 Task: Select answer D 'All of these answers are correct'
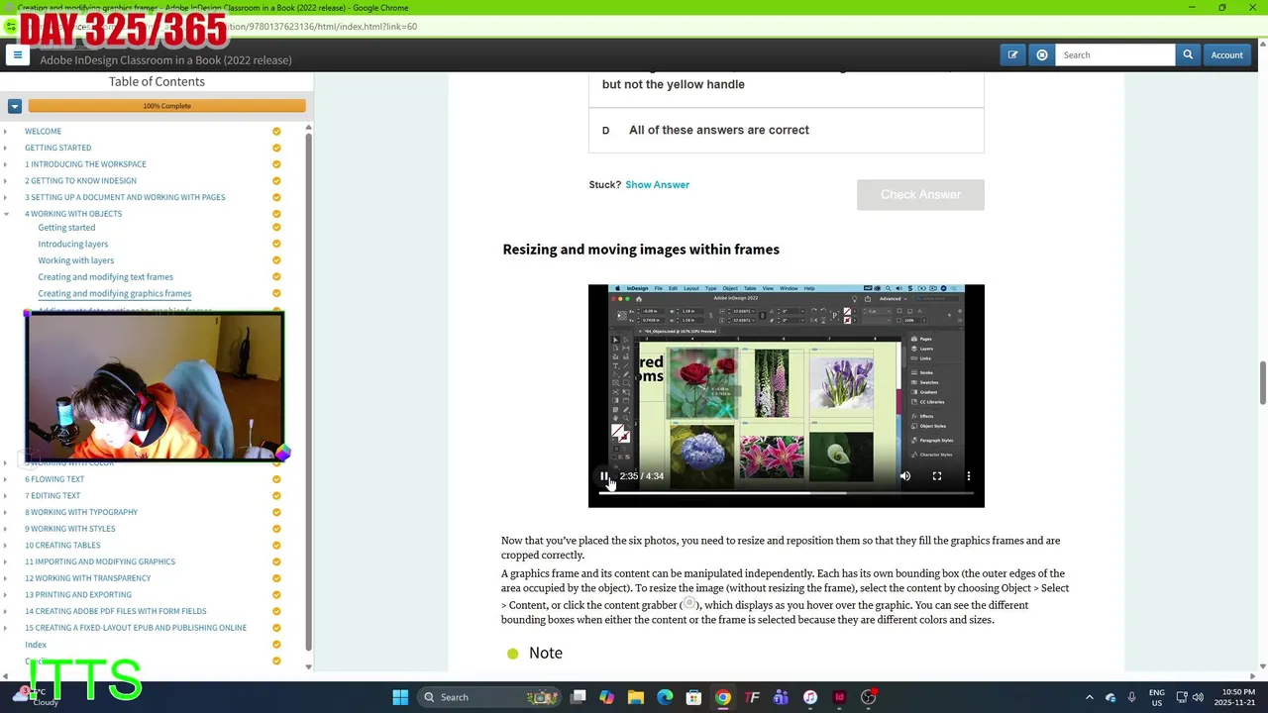point(787,131)
